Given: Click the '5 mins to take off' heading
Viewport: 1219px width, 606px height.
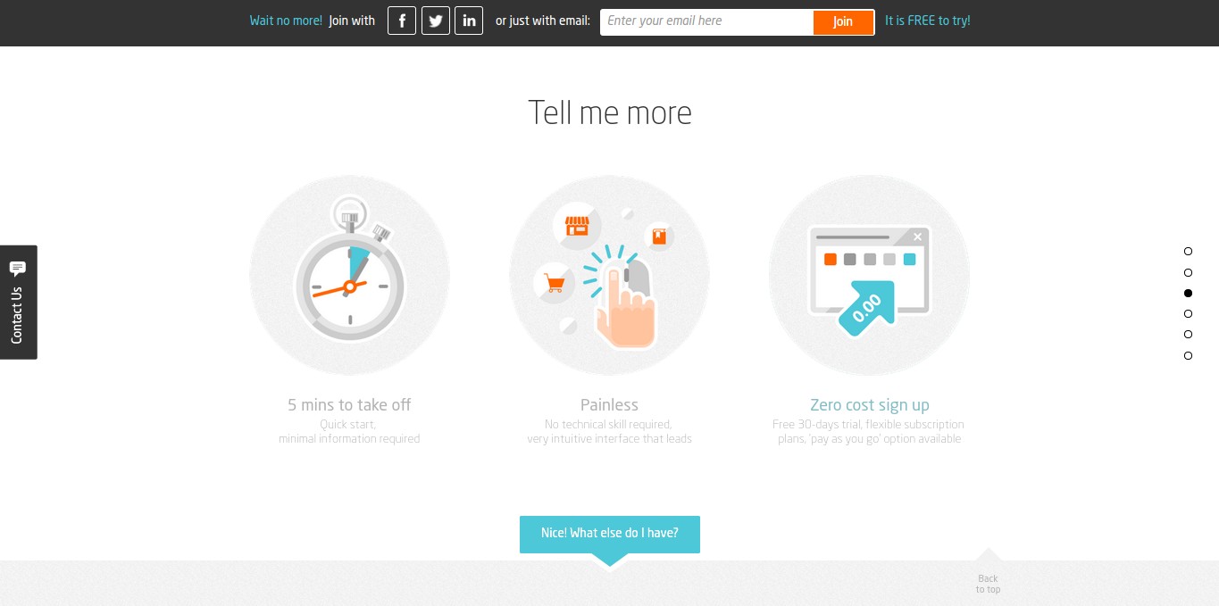Looking at the screenshot, I should point(349,404).
